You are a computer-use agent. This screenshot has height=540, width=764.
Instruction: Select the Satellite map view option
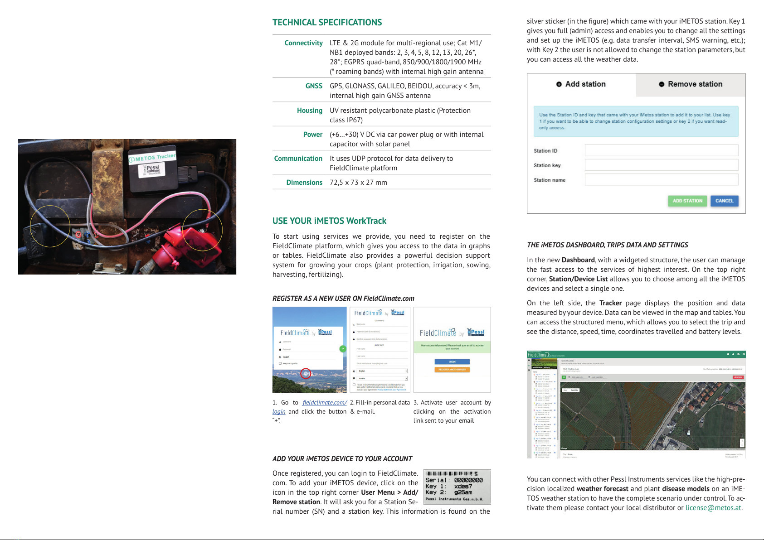[574, 390]
